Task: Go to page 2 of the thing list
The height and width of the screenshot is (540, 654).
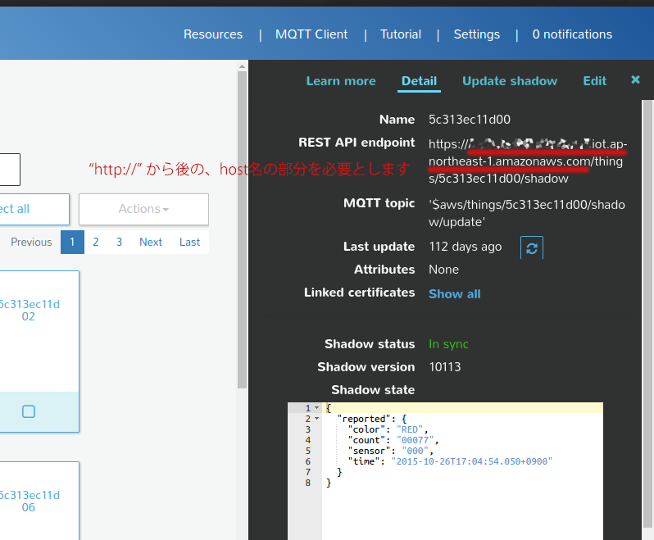Action: 96,242
